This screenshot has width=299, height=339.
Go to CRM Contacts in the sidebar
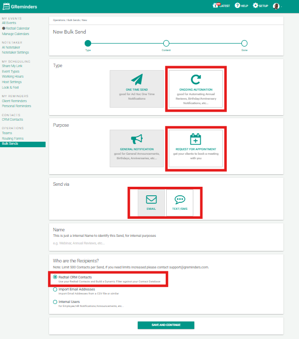[13, 120]
